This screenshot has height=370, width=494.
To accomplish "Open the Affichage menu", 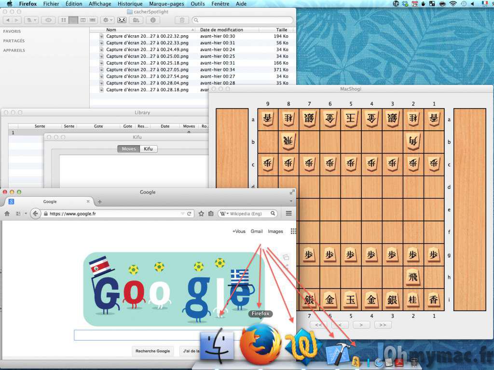I will (100, 4).
